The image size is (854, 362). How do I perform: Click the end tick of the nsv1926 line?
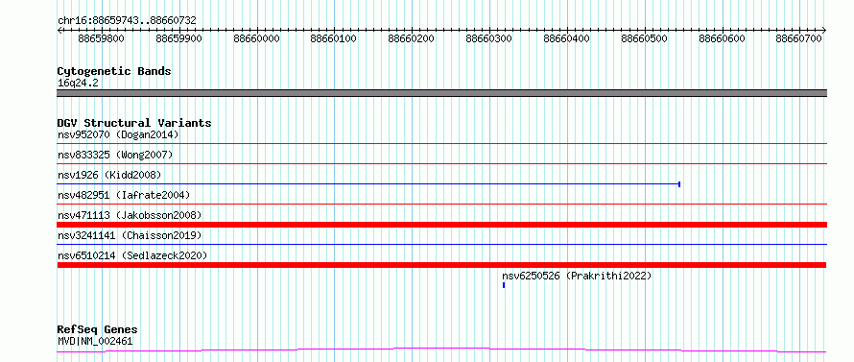point(679,184)
